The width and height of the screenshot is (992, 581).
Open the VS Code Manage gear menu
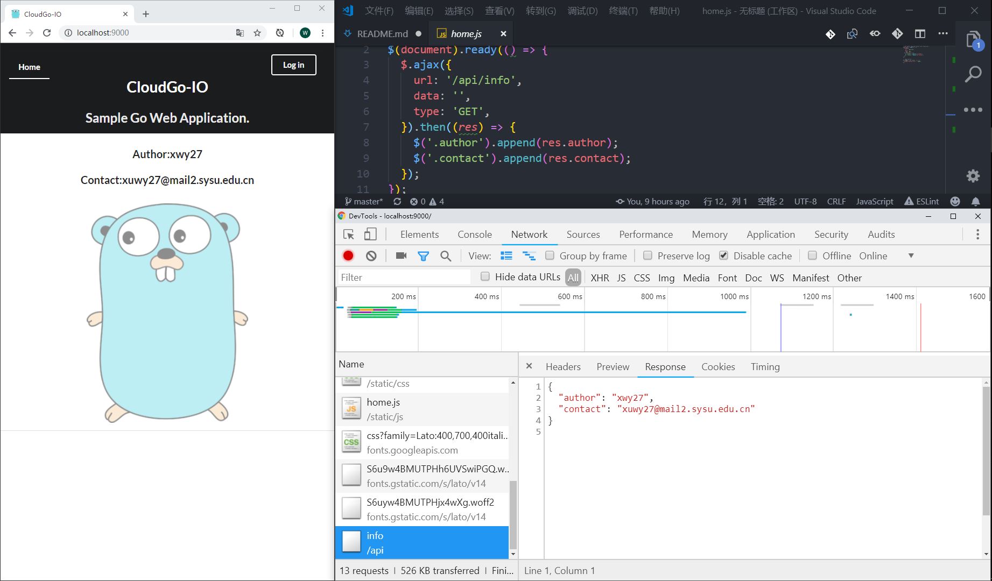click(973, 176)
